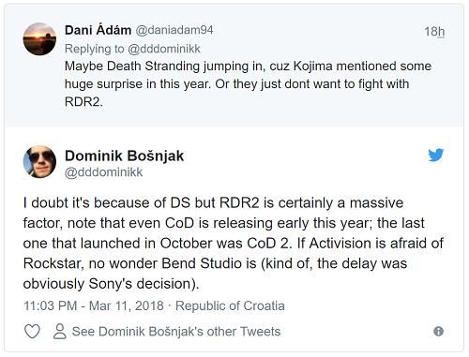Click the Dominik Bošnjak author name

click(124, 156)
